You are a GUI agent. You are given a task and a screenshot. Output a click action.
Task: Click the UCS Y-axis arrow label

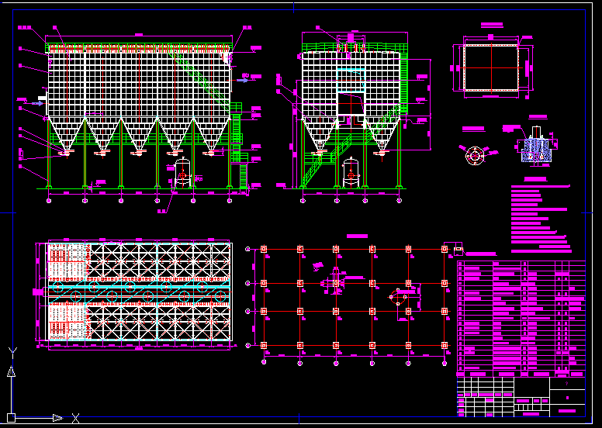coord(11,351)
